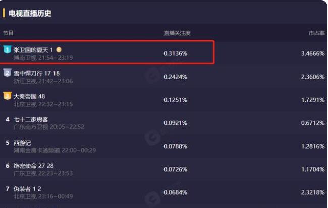The image size is (328, 208).
Task: Click the blue rank 1 badge
Action: point(7,49)
